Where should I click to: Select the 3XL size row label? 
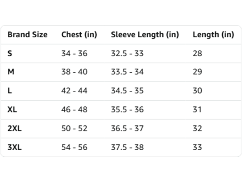click(14, 147)
